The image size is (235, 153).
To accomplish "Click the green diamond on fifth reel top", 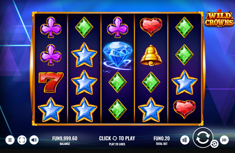I will coord(184,27).
